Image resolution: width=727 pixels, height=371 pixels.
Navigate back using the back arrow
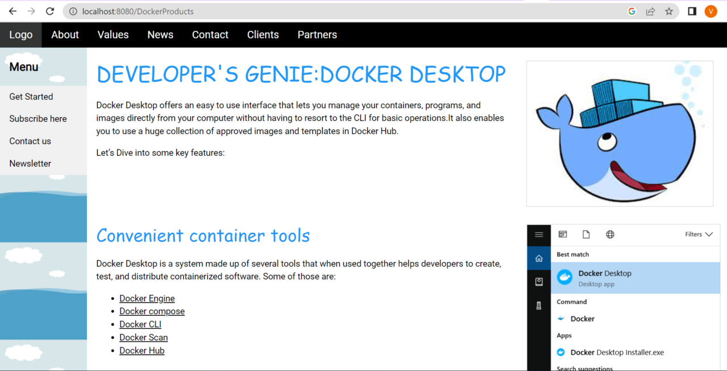[12, 11]
